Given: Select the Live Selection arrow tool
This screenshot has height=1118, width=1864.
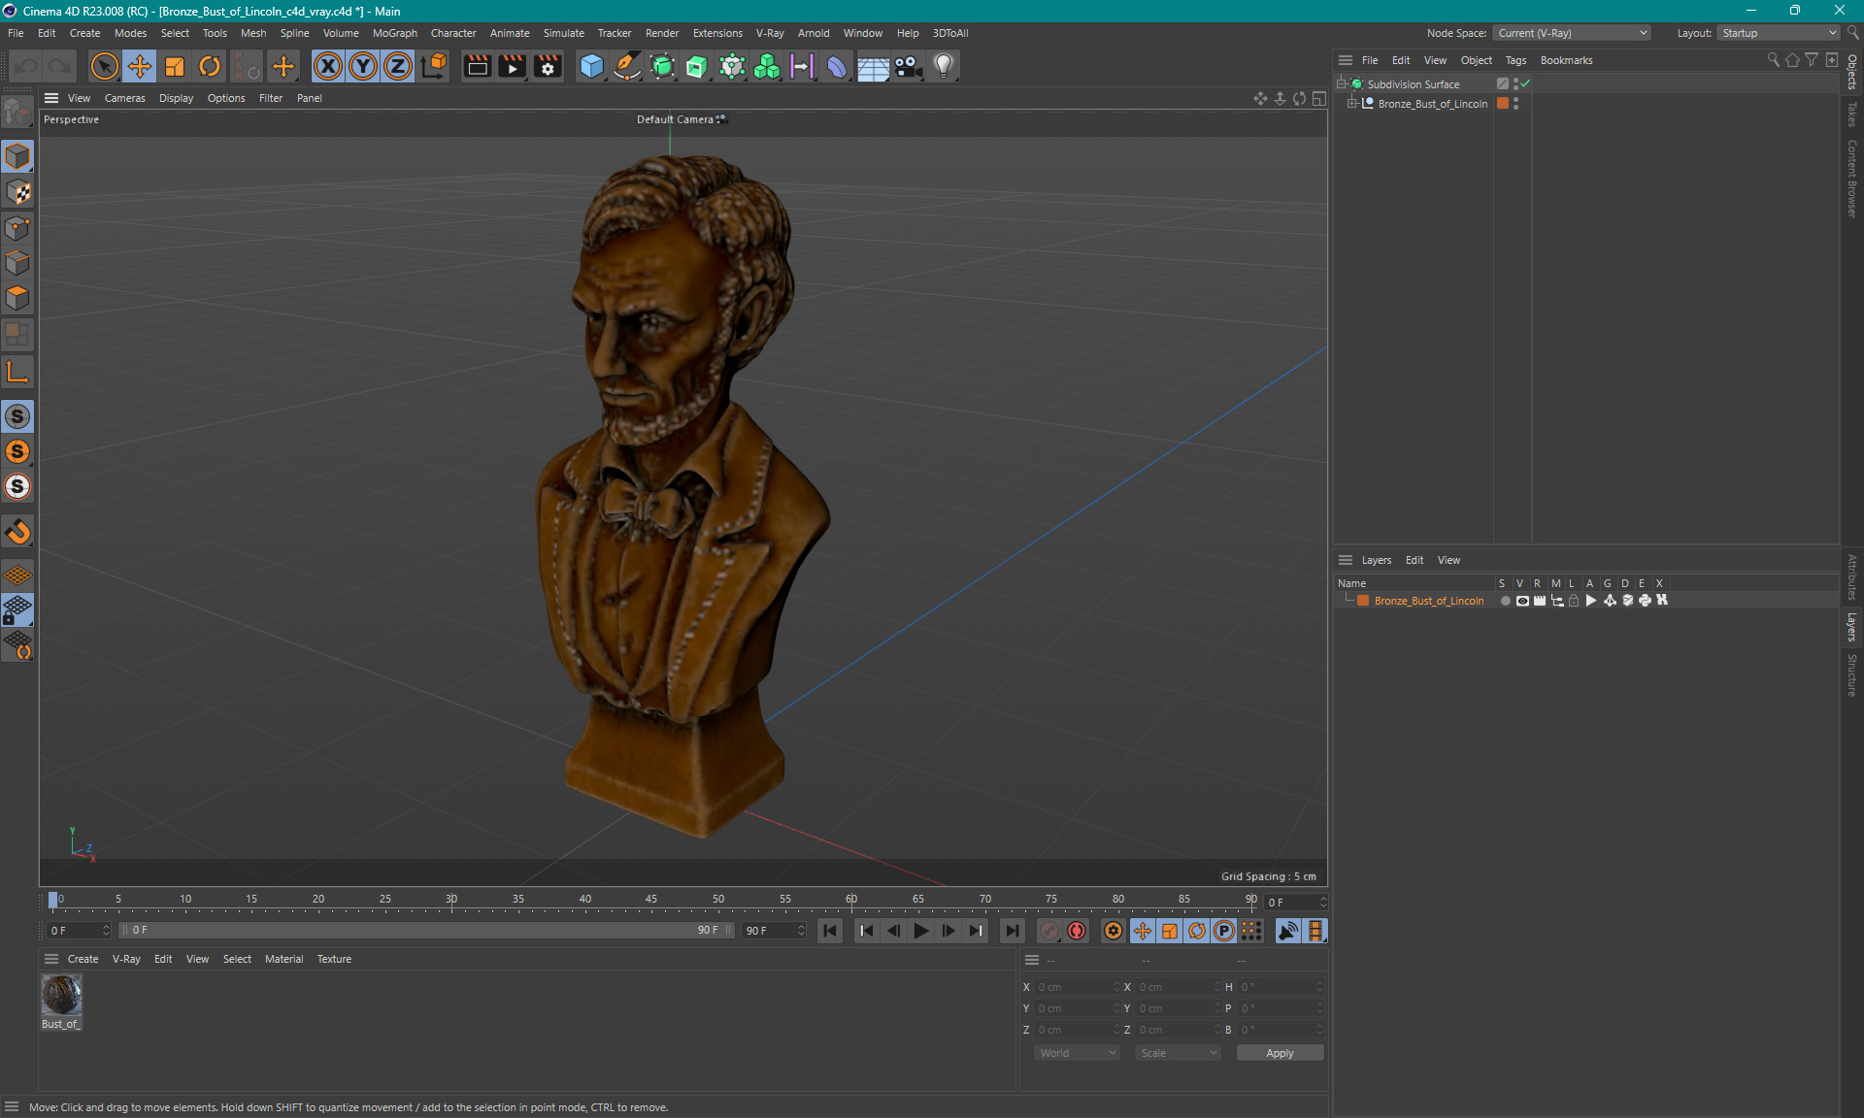Looking at the screenshot, I should click(104, 66).
